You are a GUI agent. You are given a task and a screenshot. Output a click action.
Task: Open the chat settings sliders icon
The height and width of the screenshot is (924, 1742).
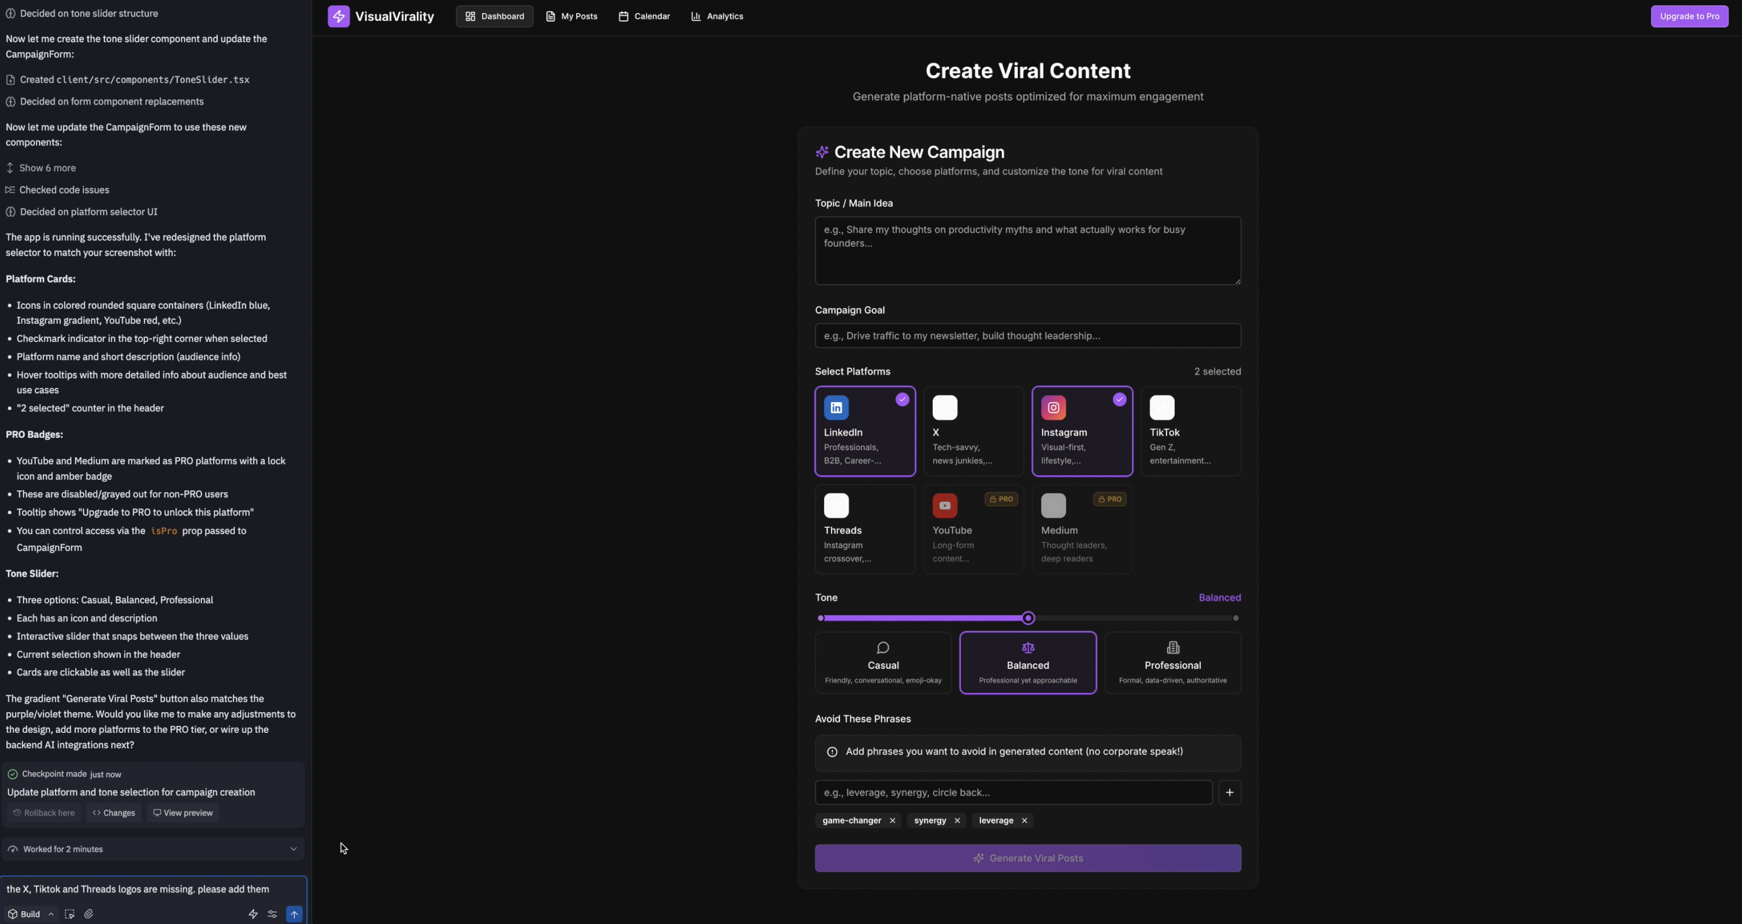click(272, 914)
